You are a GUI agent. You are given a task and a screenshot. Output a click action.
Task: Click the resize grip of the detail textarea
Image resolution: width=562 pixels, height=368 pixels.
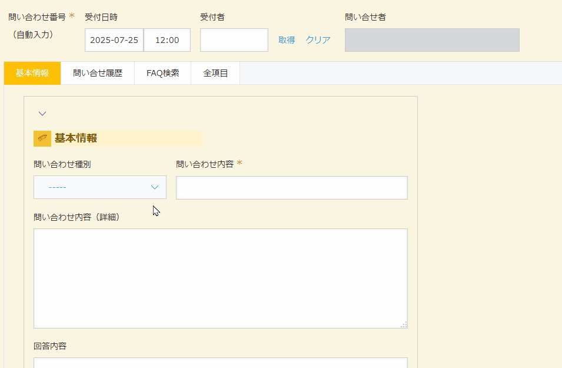(404, 324)
